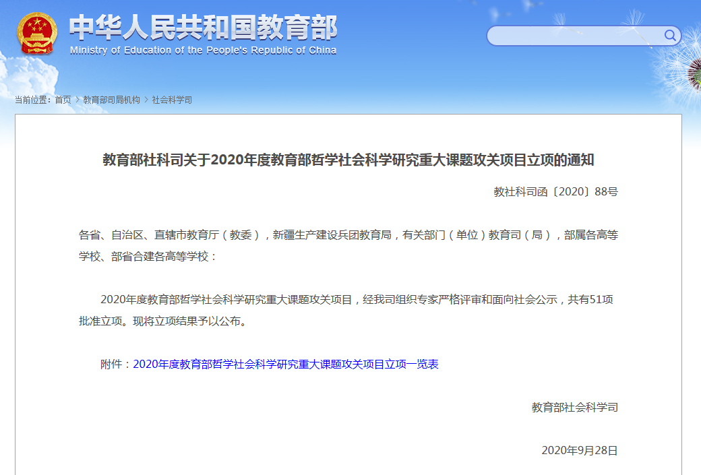
Task: Click the national emblem logo
Action: pos(37,34)
